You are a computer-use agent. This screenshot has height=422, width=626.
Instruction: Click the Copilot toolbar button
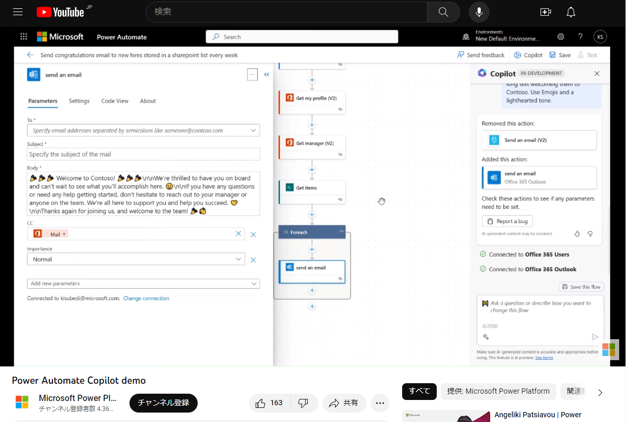pos(528,55)
